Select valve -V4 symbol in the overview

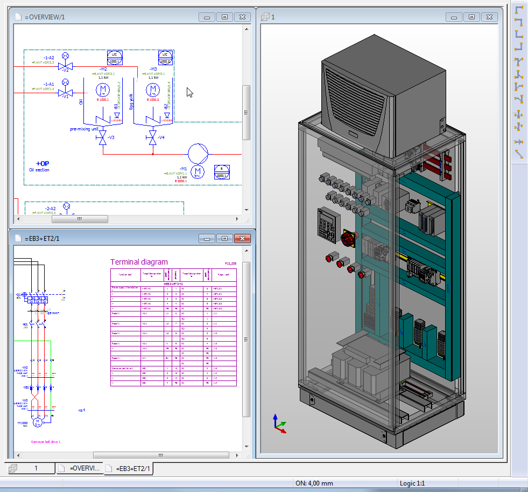(x=152, y=137)
